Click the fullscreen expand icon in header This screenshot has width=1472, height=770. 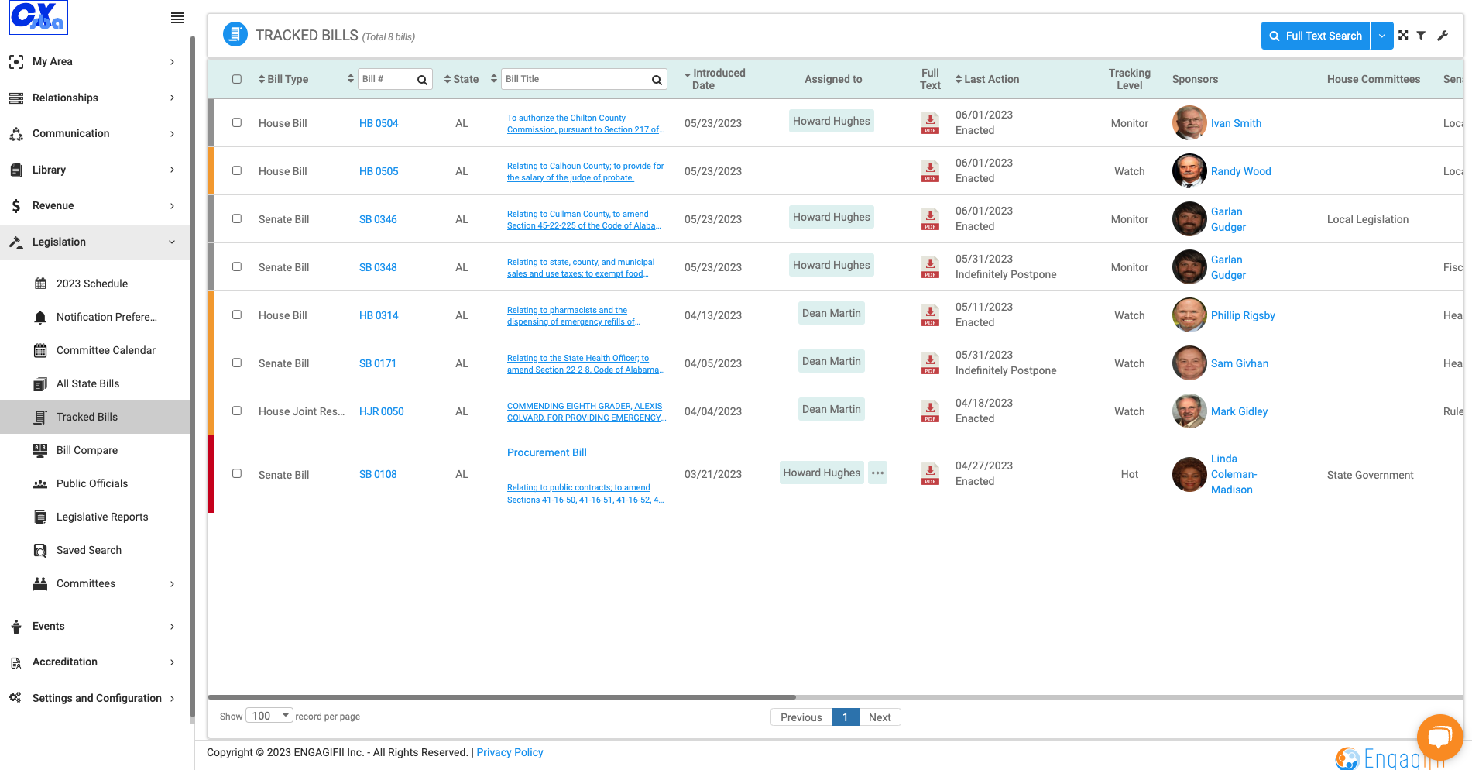(1403, 36)
